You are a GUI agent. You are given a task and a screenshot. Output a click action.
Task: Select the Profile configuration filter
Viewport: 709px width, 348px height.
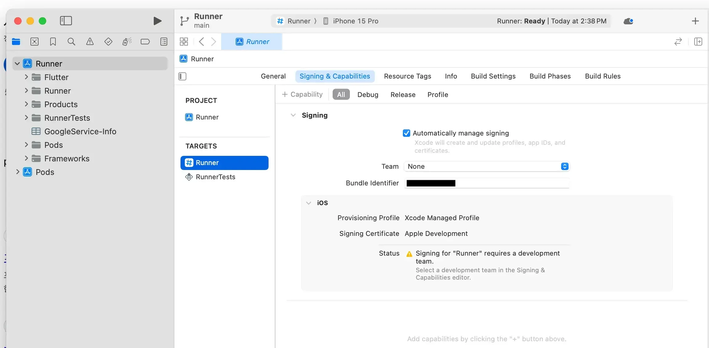point(438,95)
